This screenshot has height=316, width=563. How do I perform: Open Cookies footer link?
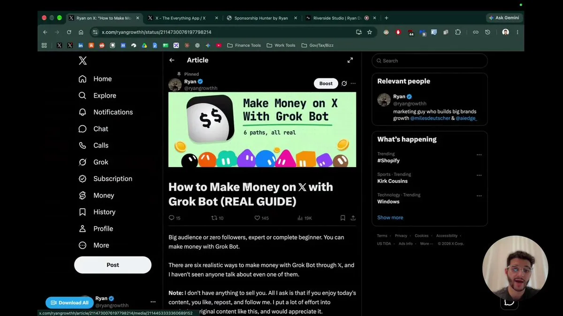click(x=422, y=236)
